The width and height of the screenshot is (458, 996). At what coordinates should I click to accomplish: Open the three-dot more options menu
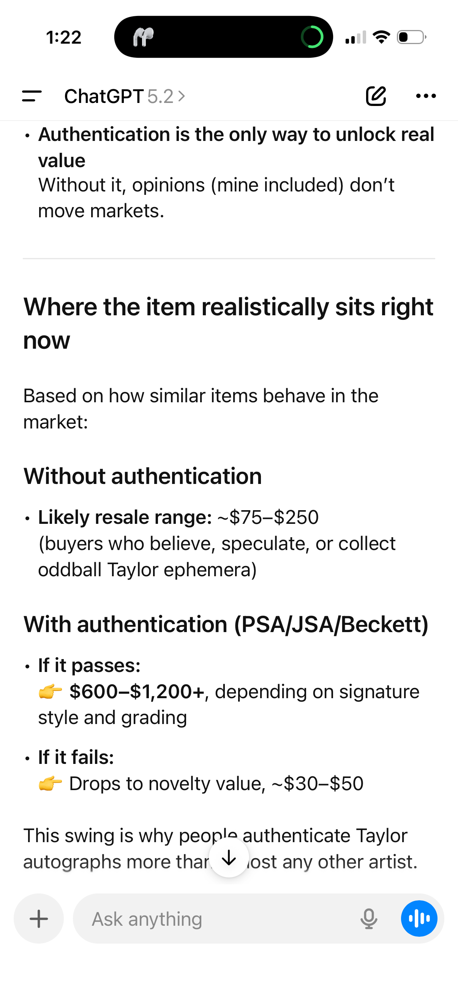click(x=426, y=96)
